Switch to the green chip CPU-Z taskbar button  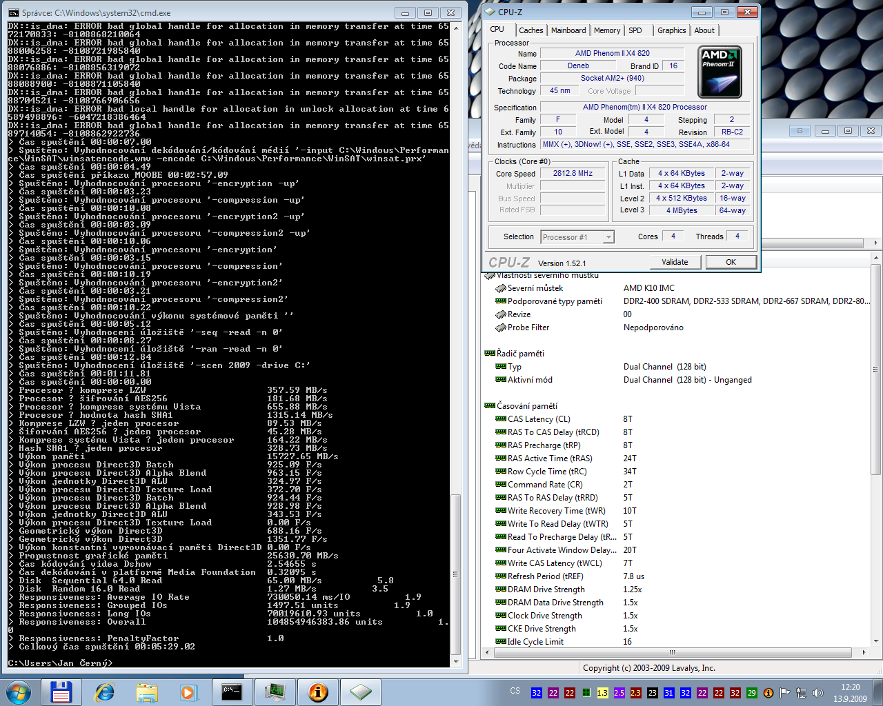(360, 692)
